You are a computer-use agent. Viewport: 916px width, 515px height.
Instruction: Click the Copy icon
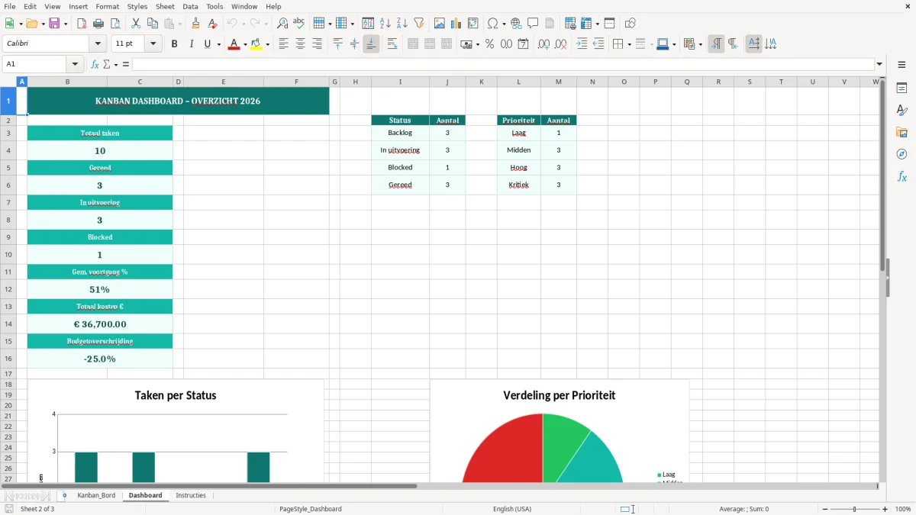(x=153, y=24)
